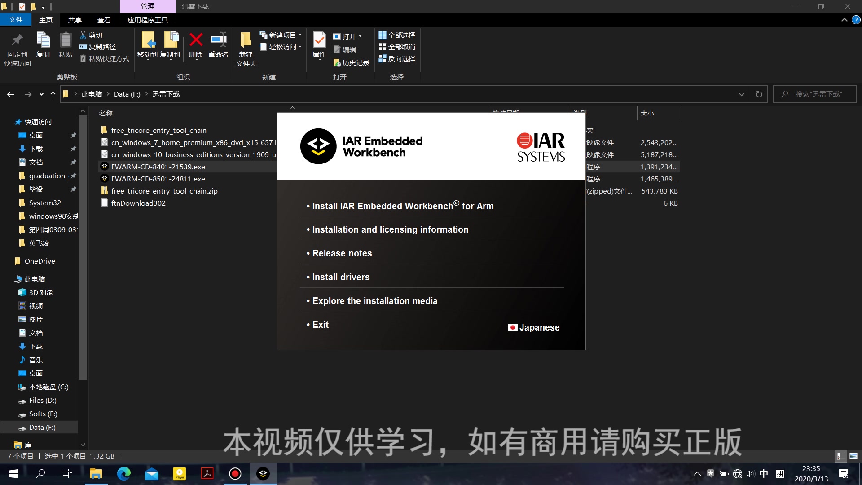The height and width of the screenshot is (485, 862).
Task: Click the Help question mark icon
Action: pos(856,20)
